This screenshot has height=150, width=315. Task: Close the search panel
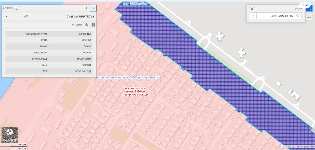point(252,9)
